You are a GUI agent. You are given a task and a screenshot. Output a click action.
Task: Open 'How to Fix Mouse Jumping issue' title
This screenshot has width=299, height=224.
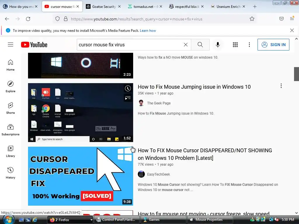point(194,87)
